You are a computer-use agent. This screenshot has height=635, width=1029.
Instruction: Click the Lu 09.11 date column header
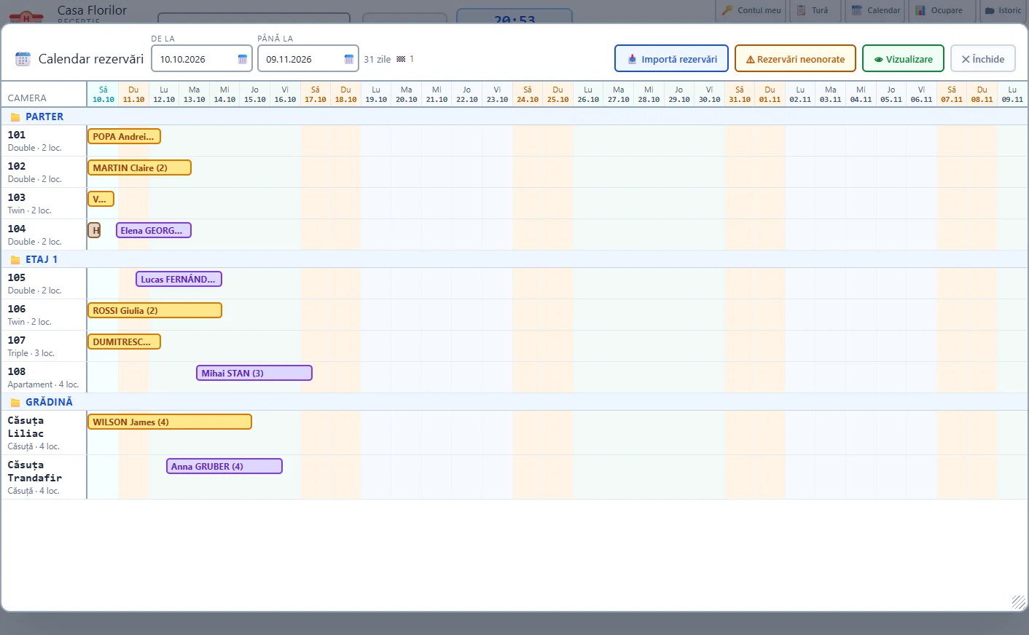pyautogui.click(x=1012, y=95)
